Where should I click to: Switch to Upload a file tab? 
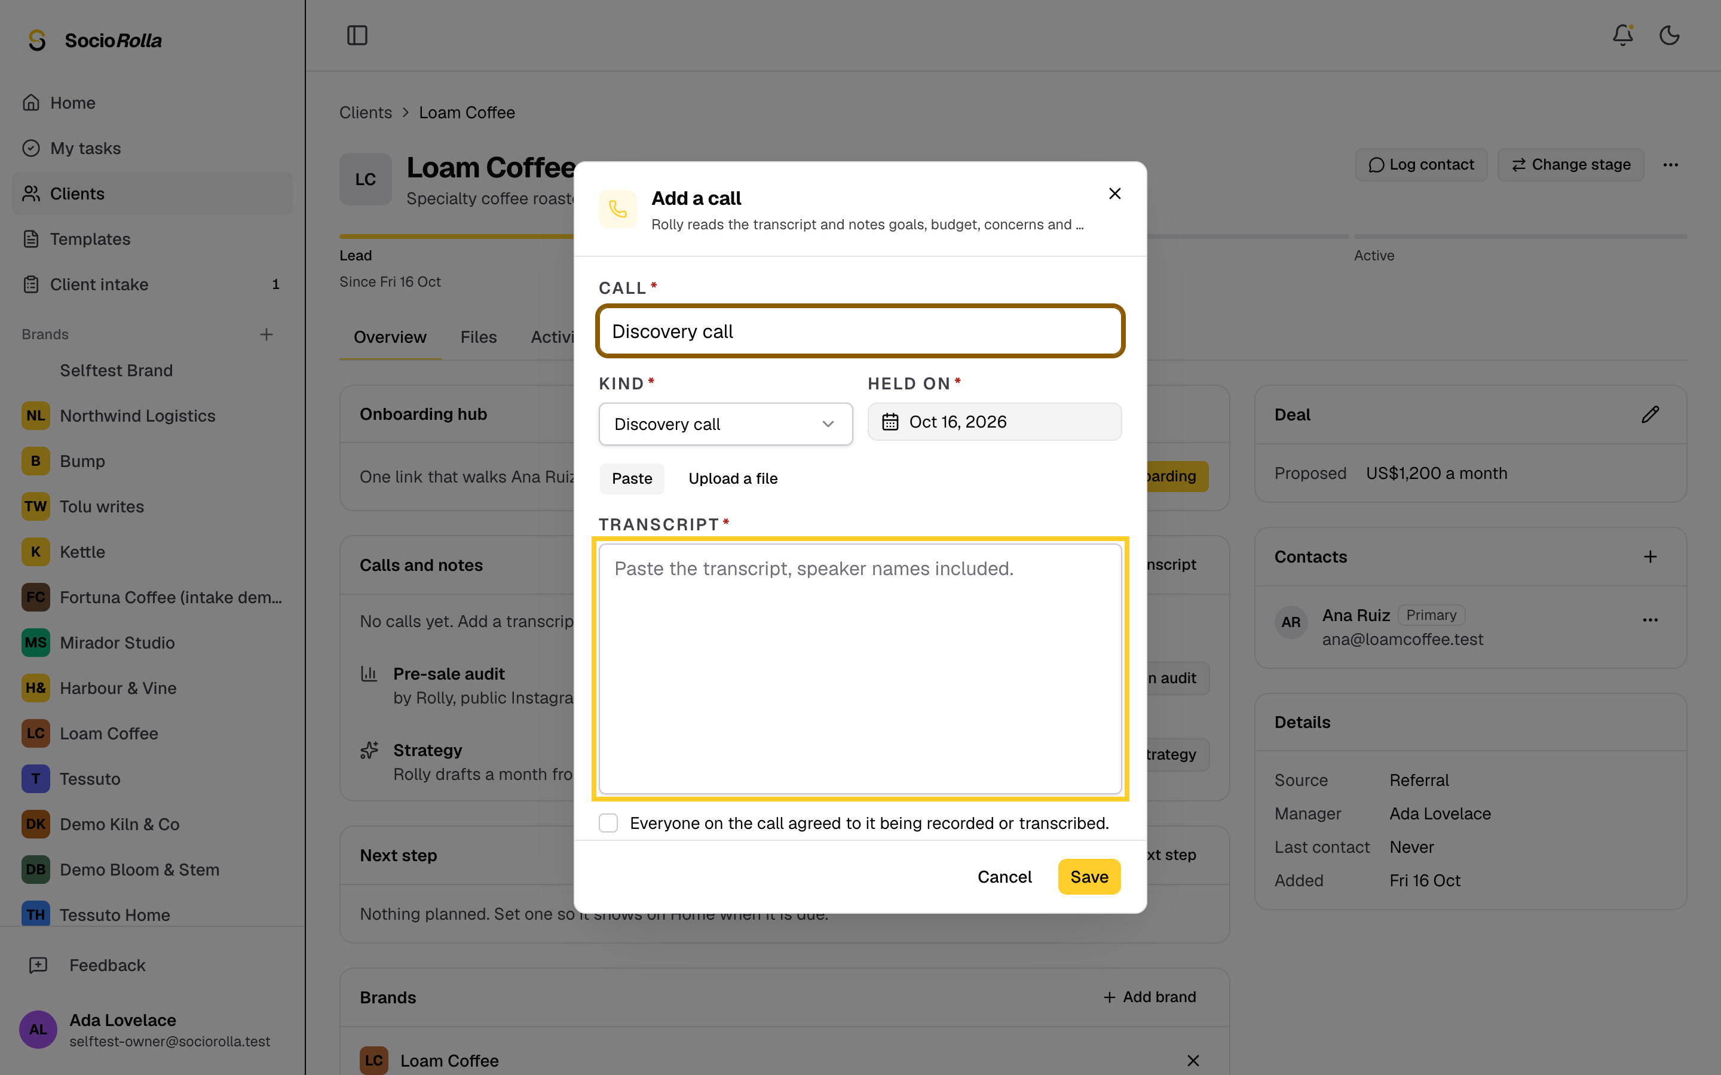click(x=733, y=478)
